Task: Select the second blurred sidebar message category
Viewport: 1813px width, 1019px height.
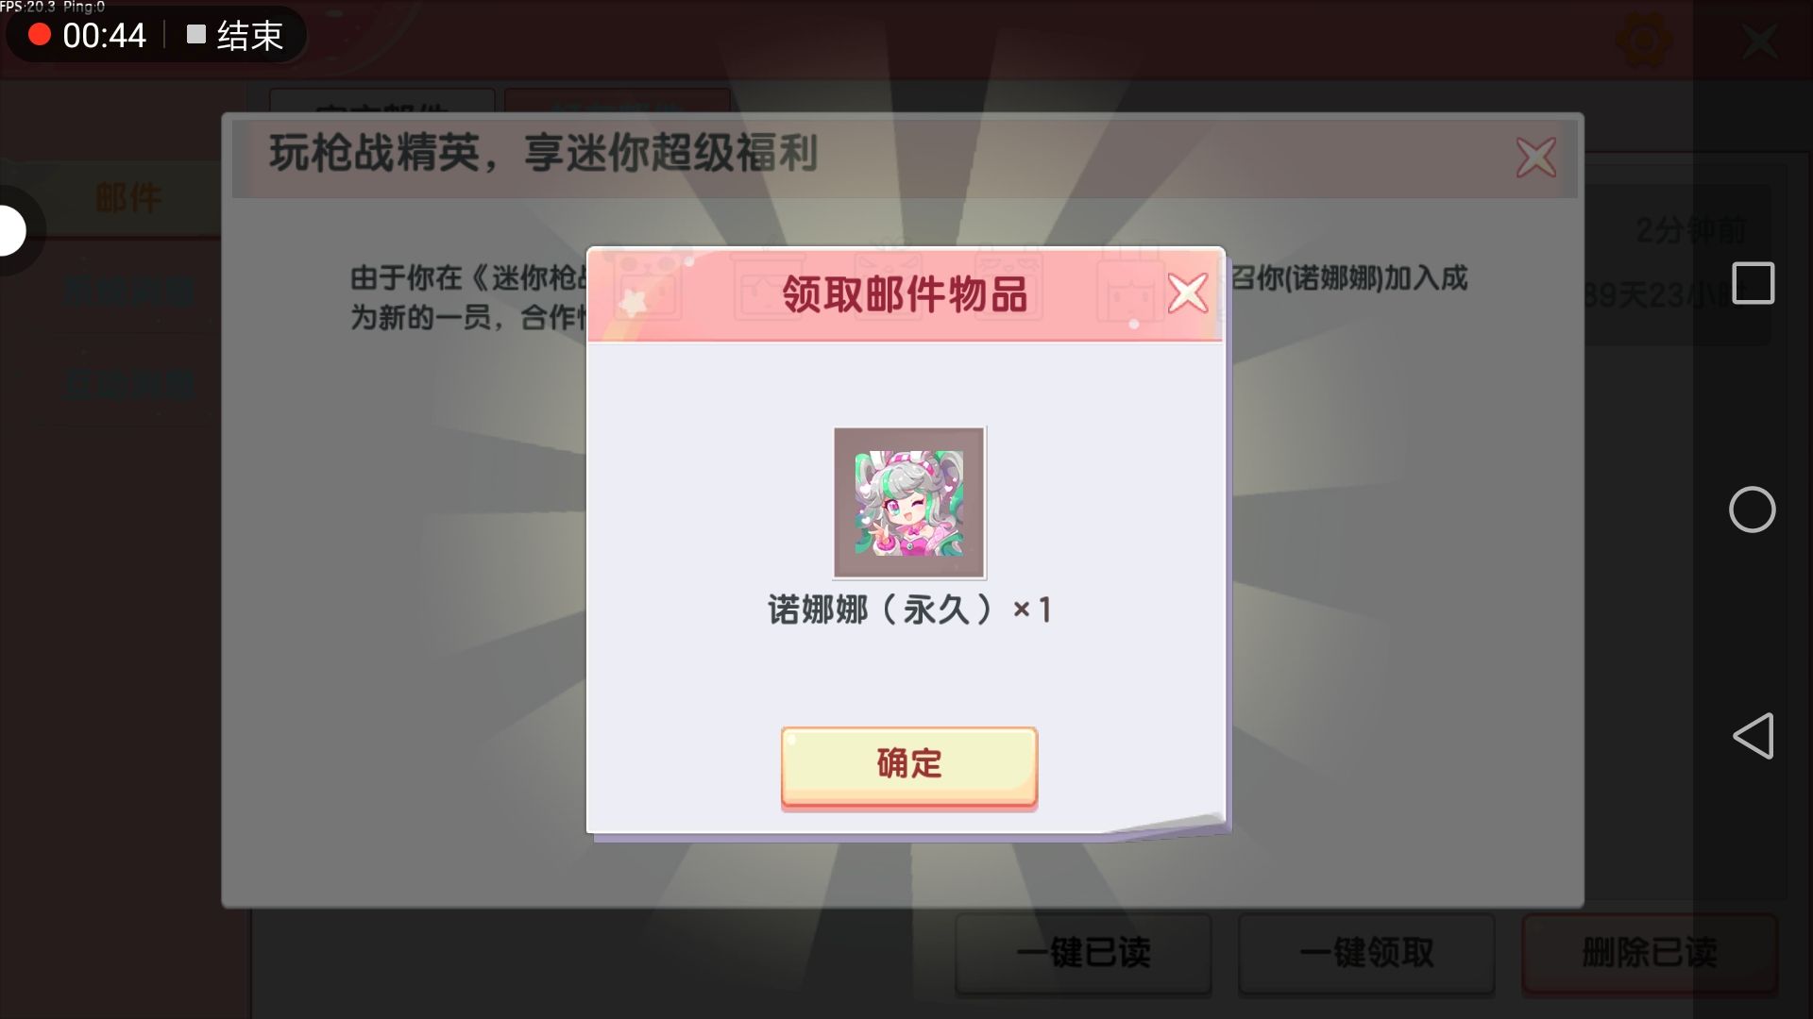Action: [x=129, y=292]
